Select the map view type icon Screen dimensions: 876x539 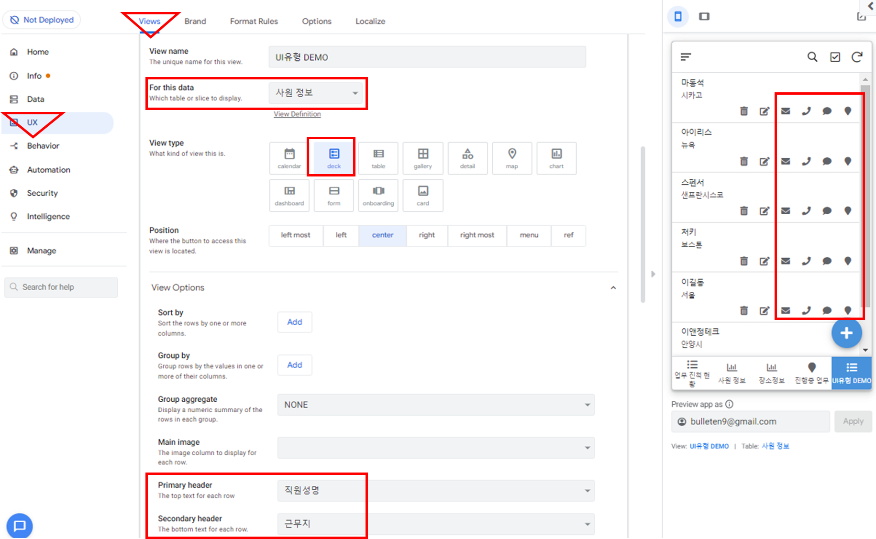point(512,158)
